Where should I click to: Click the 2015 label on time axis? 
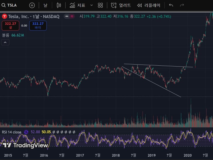click(x=8, y=155)
